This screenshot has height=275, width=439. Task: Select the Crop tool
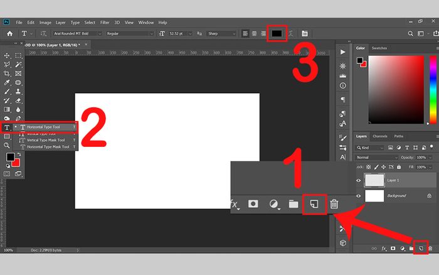point(7,73)
